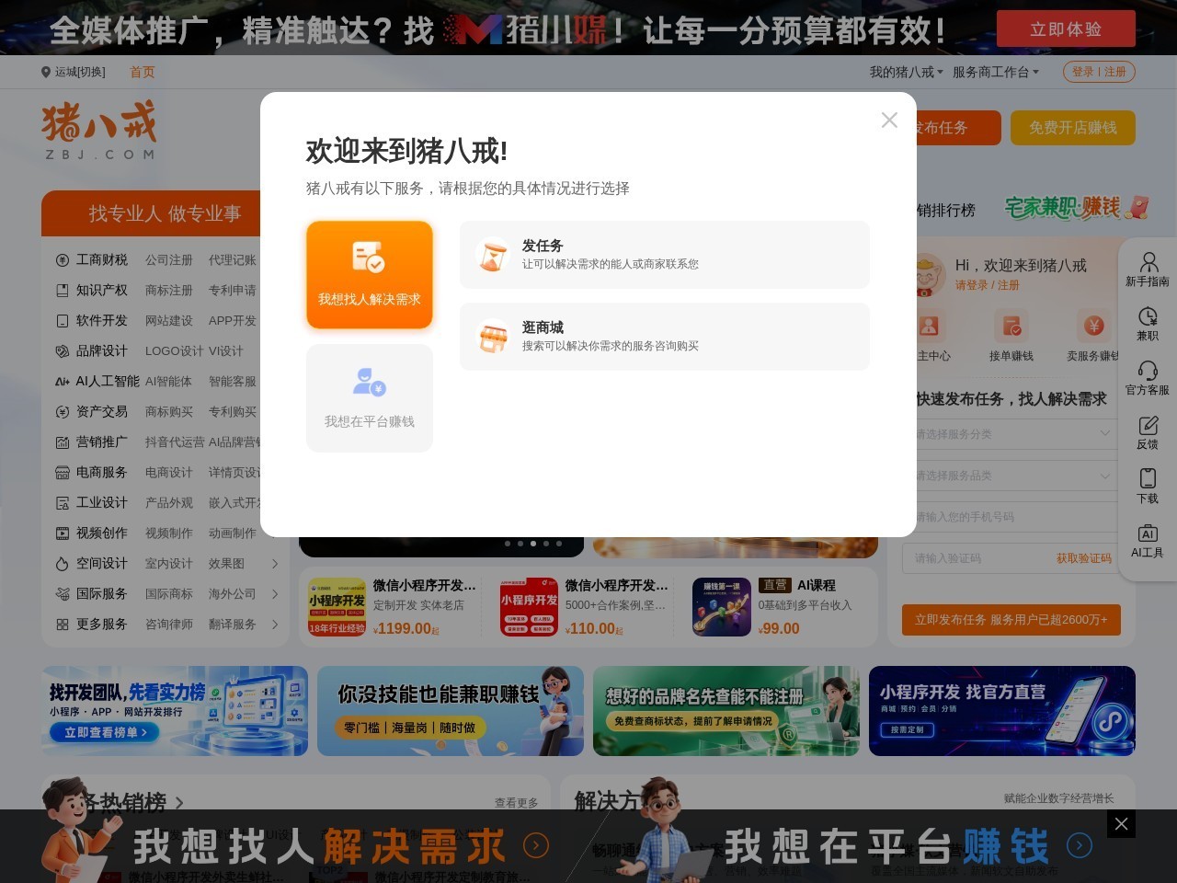Select the 我想在平台赚钱 option card

370,398
